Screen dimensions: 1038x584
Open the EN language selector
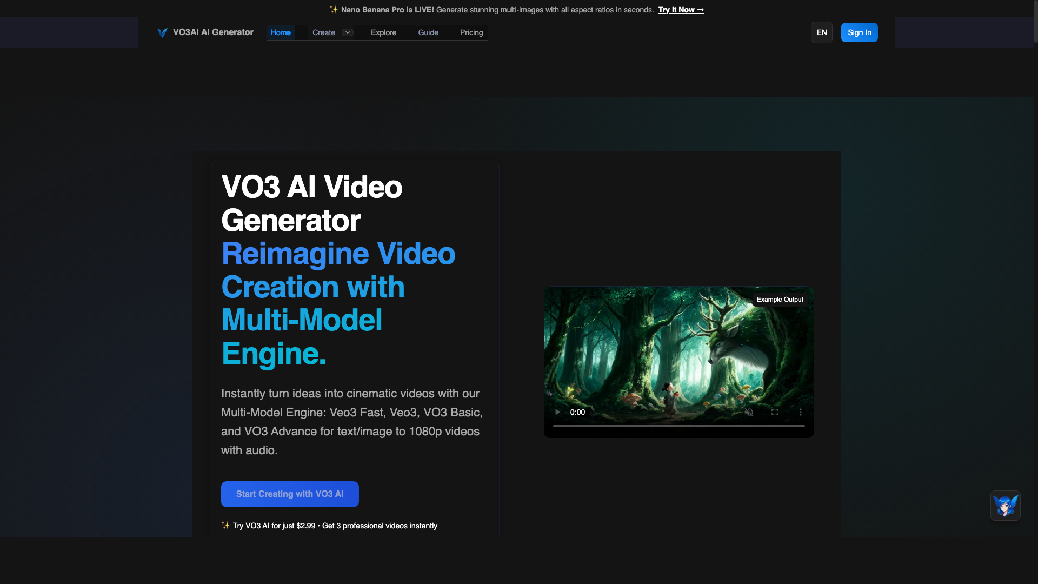821,32
